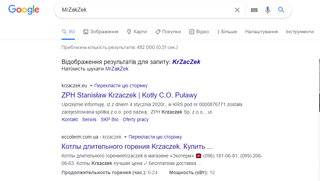Viewport: 320px width, 181px height.
Task: Go to the Відео tab
Action: pyautogui.click(x=199, y=32)
